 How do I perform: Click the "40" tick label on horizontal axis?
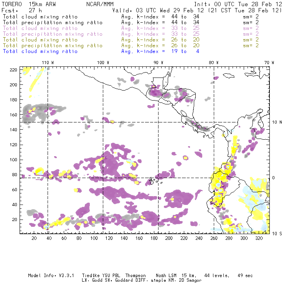pos(49,238)
